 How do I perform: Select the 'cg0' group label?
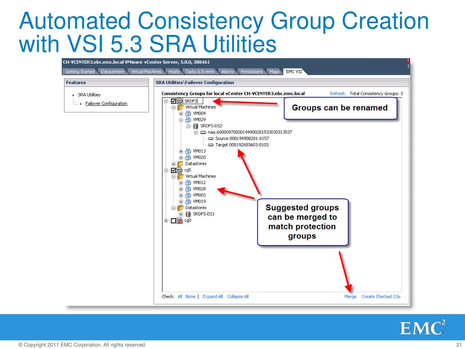[x=188, y=220]
